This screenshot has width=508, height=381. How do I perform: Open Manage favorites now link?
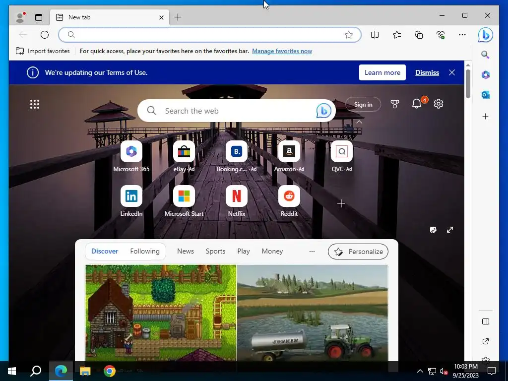(282, 51)
